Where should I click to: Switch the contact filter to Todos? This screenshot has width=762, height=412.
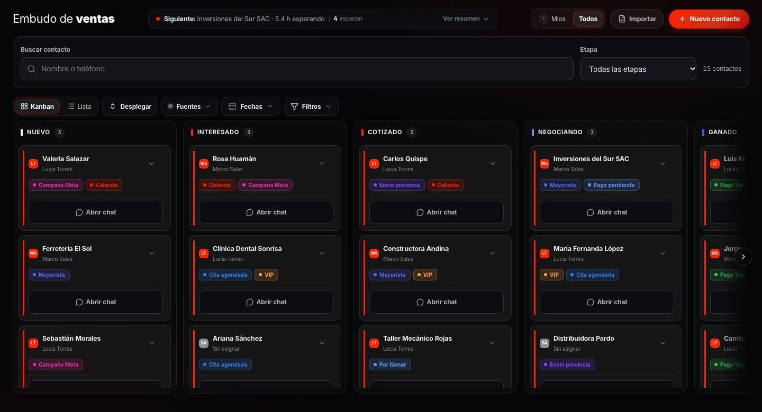coord(588,19)
